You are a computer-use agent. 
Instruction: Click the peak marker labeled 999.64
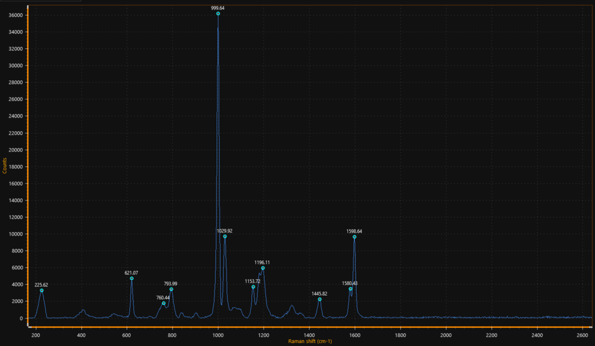[x=218, y=14]
